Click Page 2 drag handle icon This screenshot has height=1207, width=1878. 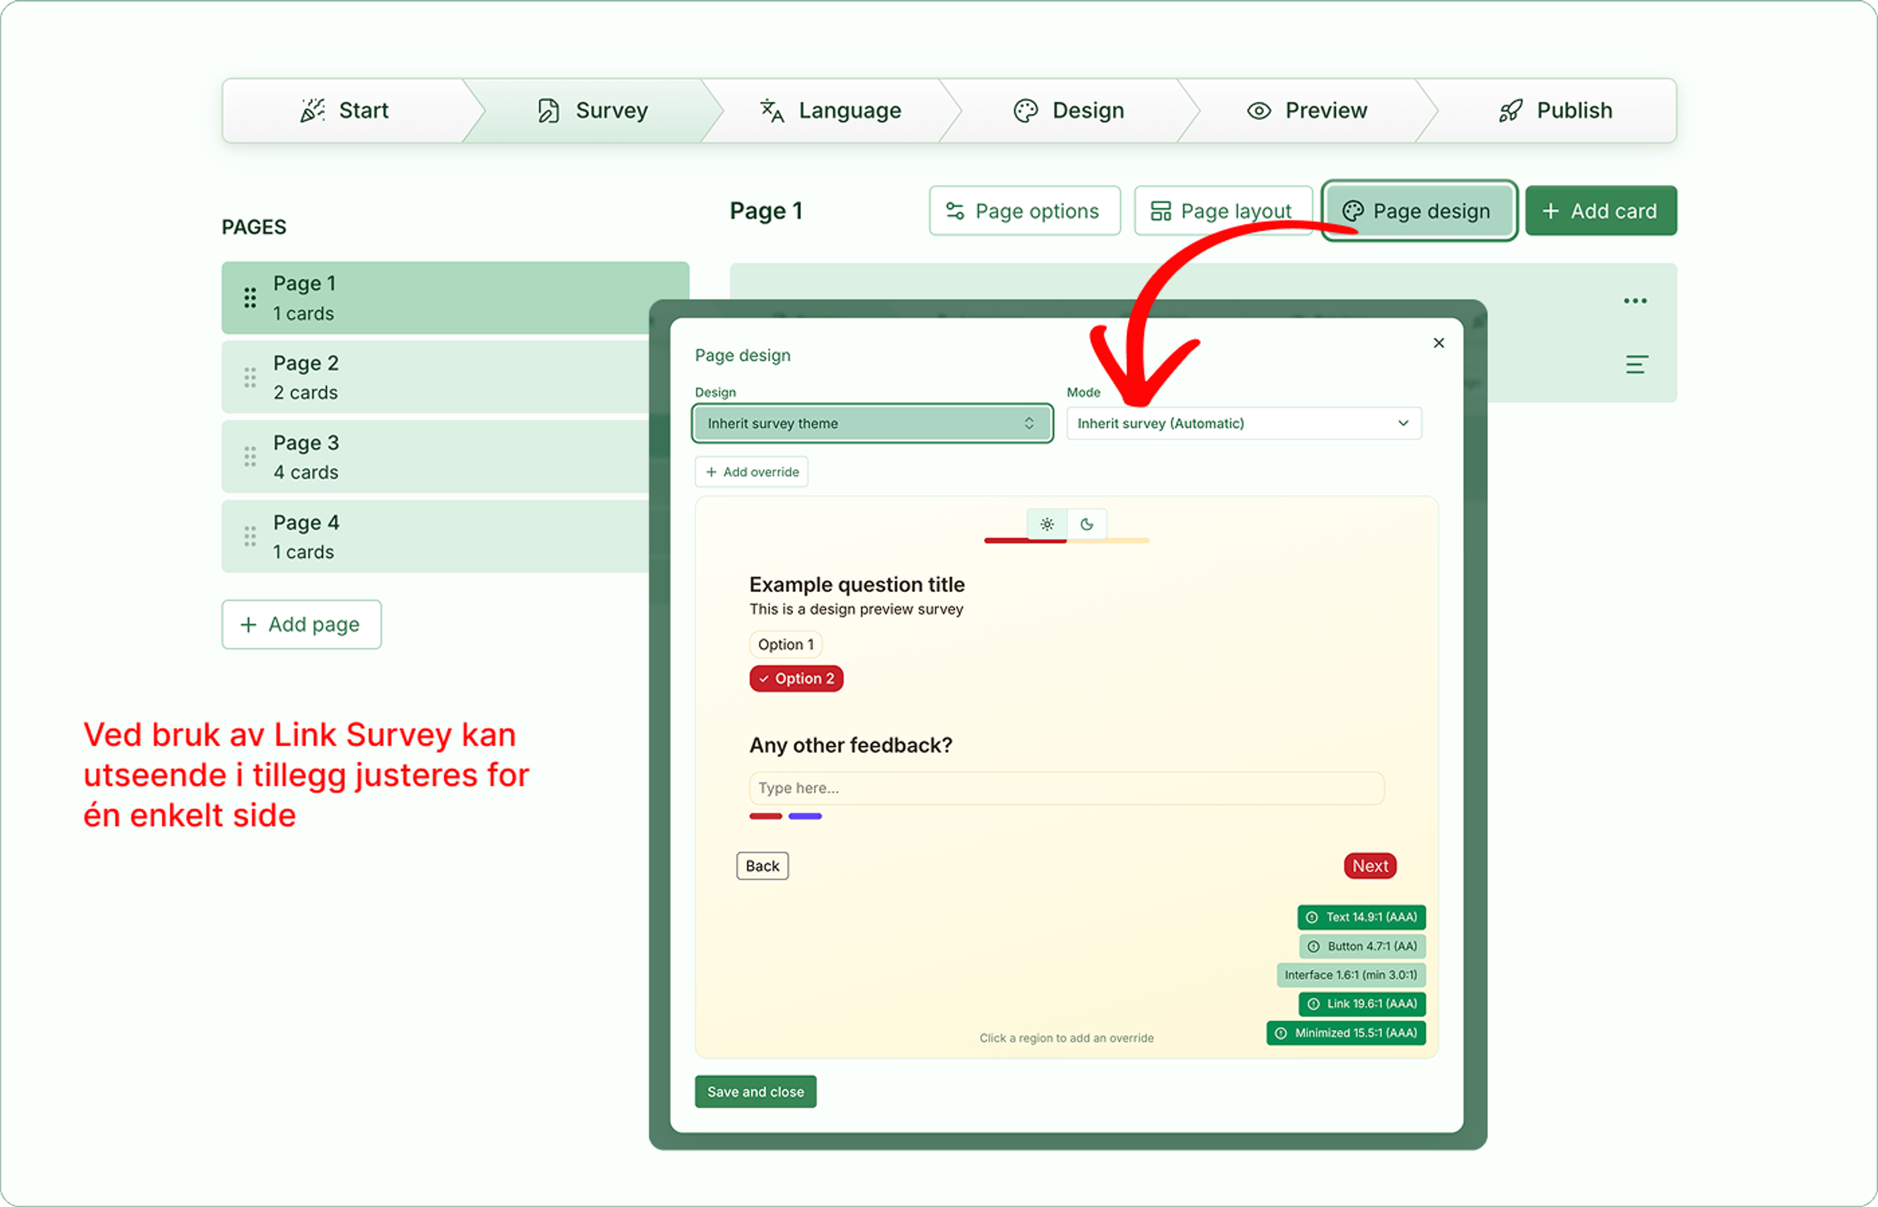point(250,378)
